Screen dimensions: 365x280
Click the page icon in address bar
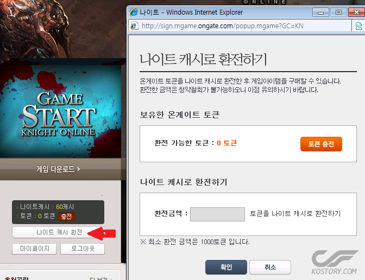pos(134,26)
